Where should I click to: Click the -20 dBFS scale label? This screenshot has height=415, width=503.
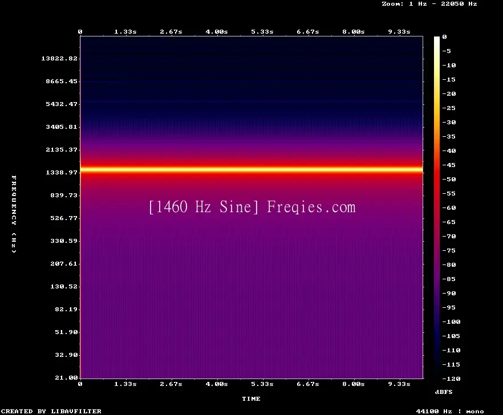pyautogui.click(x=449, y=93)
